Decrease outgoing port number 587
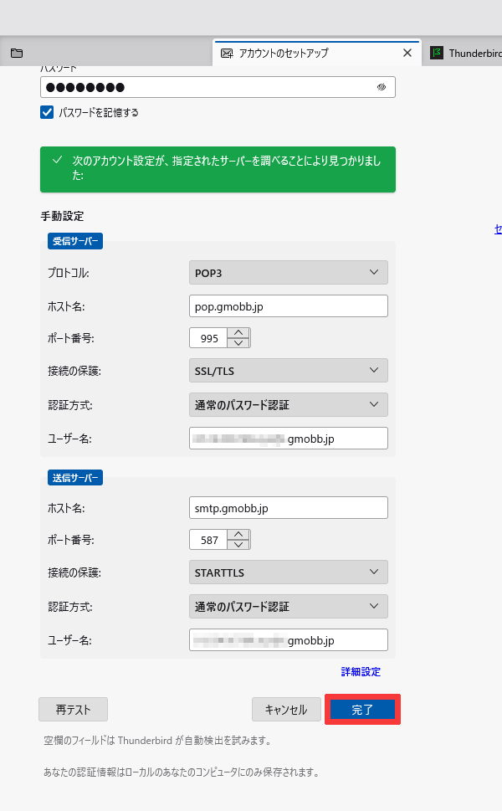Image resolution: width=502 pixels, height=811 pixels. 239,545
